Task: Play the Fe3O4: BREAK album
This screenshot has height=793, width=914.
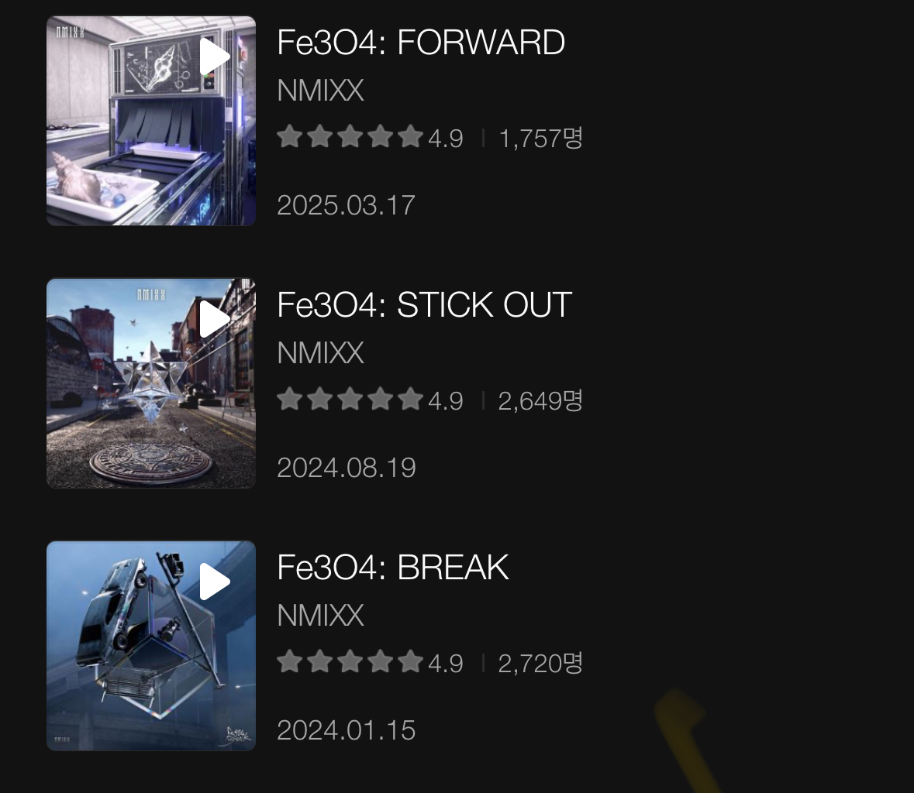Action: pyautogui.click(x=215, y=582)
